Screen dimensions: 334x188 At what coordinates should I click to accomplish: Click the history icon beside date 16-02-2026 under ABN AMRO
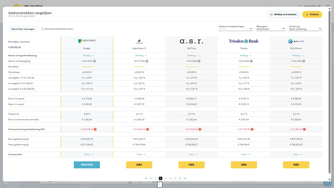[94, 61]
